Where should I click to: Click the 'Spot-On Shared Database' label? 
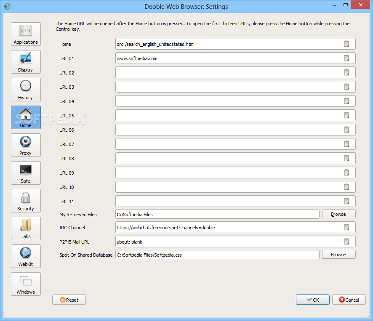[86, 255]
